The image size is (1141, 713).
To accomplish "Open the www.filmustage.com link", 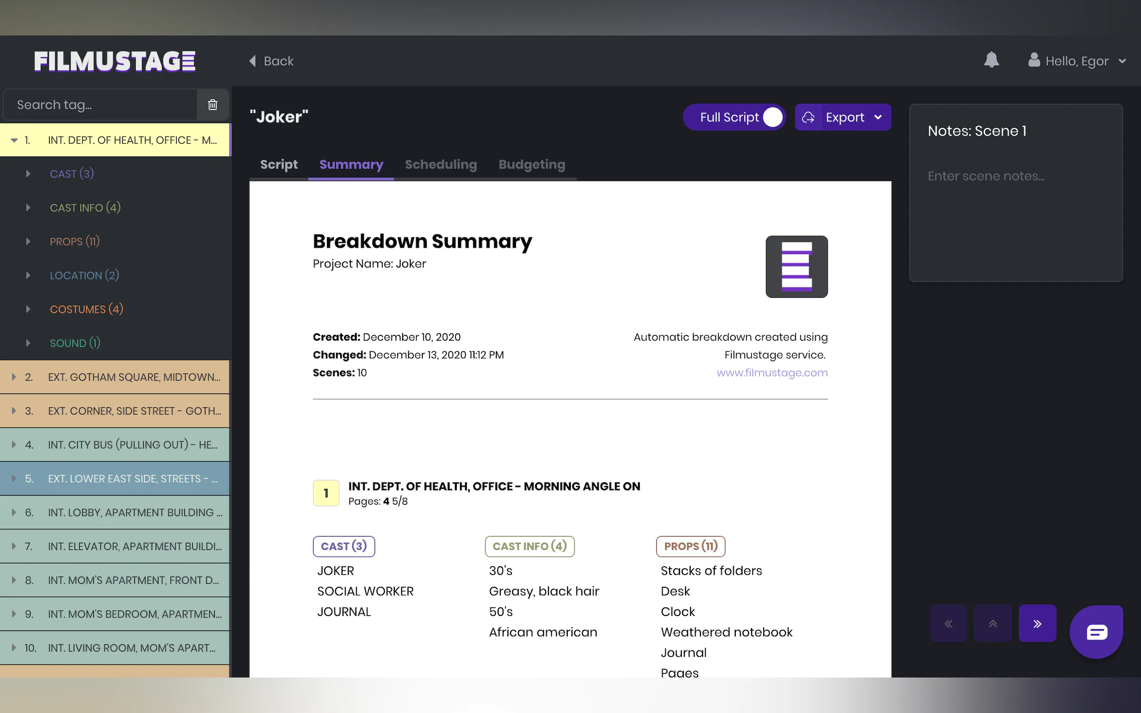I will (772, 373).
